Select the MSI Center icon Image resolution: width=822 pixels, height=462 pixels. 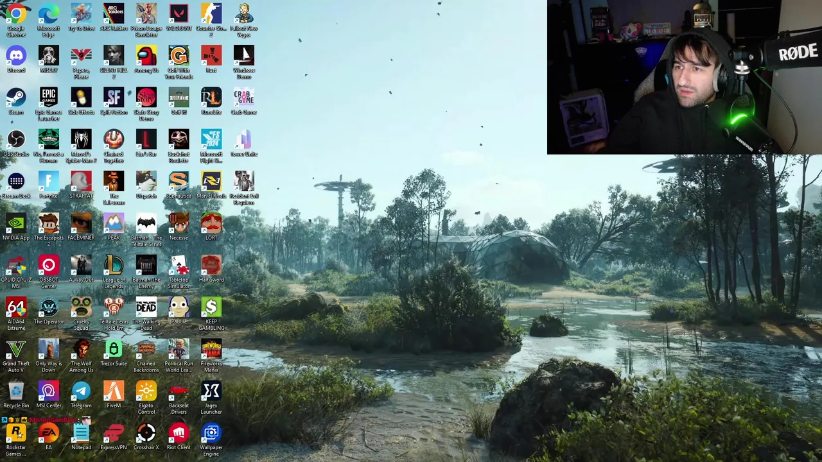point(48,391)
